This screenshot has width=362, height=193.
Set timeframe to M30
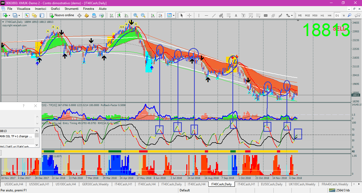click(315, 15)
